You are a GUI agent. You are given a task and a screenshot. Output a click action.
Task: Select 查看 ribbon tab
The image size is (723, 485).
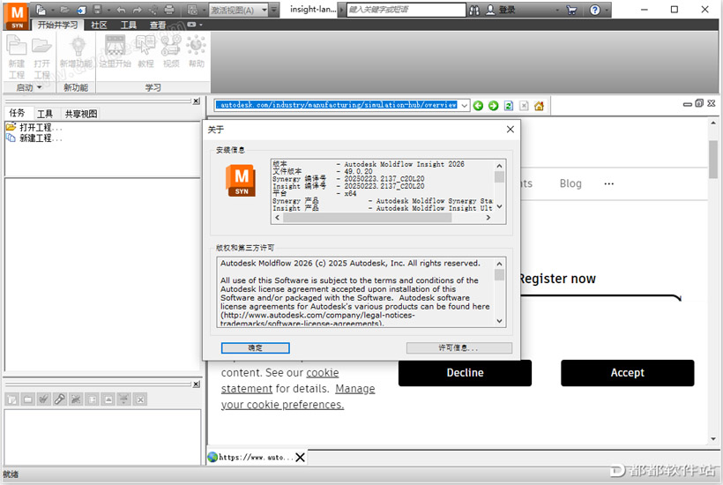(157, 25)
